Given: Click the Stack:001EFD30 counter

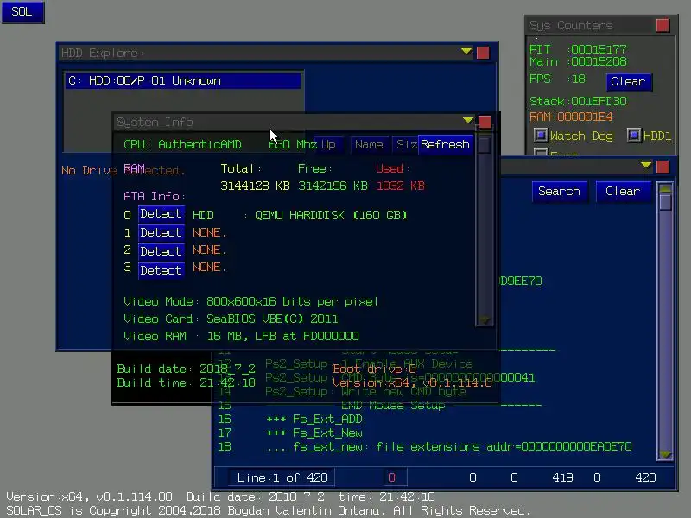Looking at the screenshot, I should (578, 102).
